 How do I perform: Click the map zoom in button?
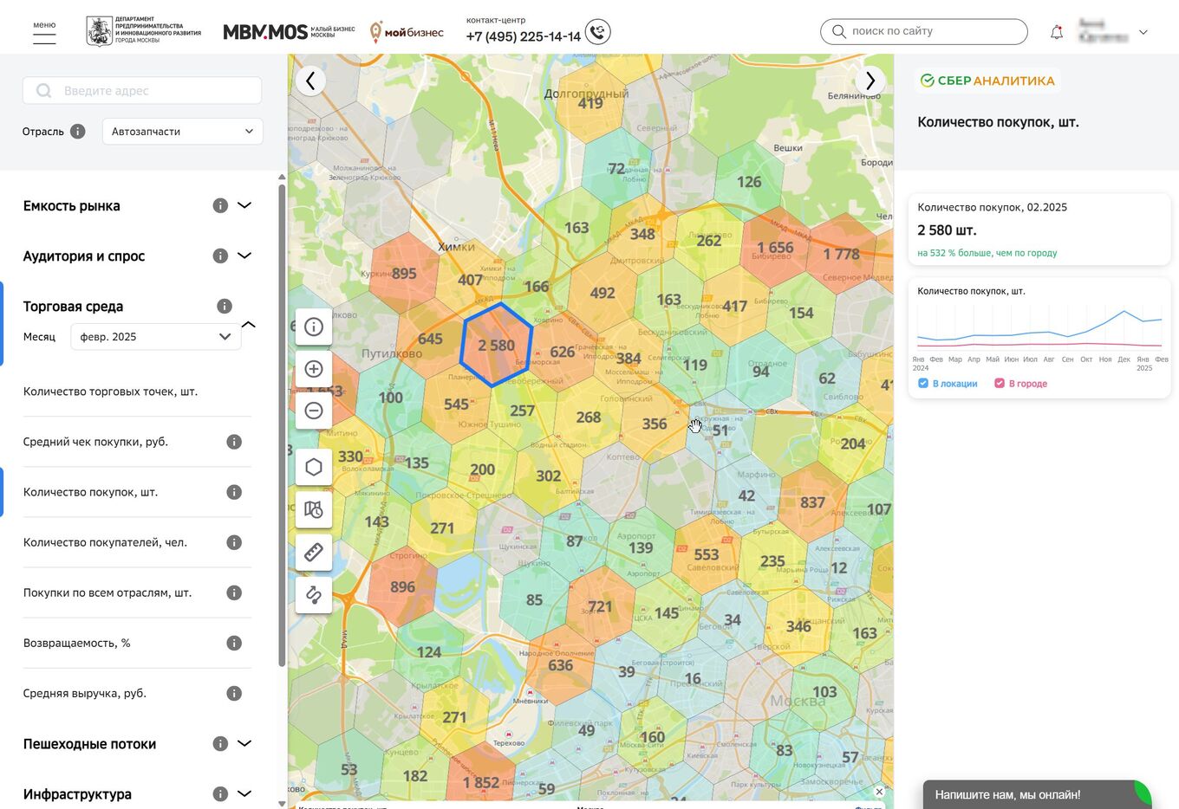pos(314,369)
